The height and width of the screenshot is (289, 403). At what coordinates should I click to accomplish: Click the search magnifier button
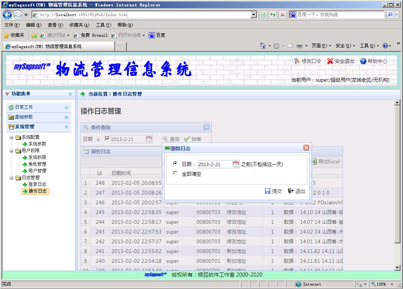[x=390, y=15]
